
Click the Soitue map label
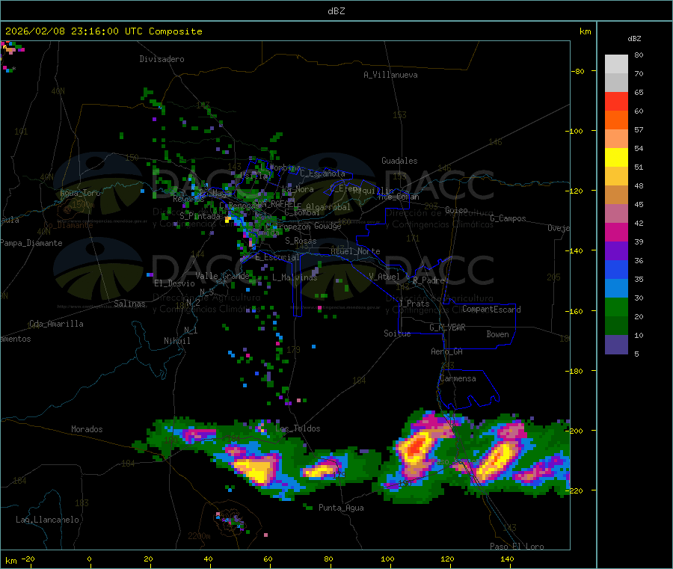coord(397,333)
